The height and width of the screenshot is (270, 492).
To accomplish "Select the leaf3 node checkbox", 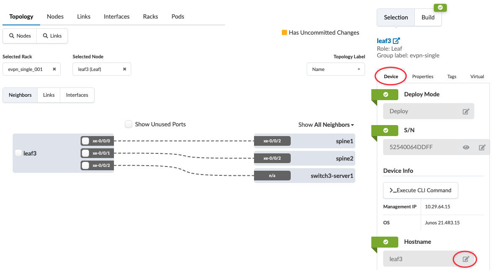I will 18,153.
